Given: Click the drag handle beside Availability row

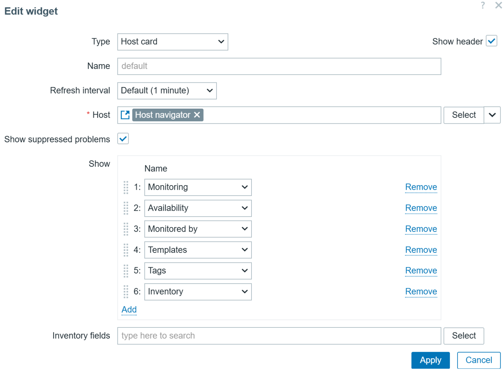Looking at the screenshot, I should (126, 208).
